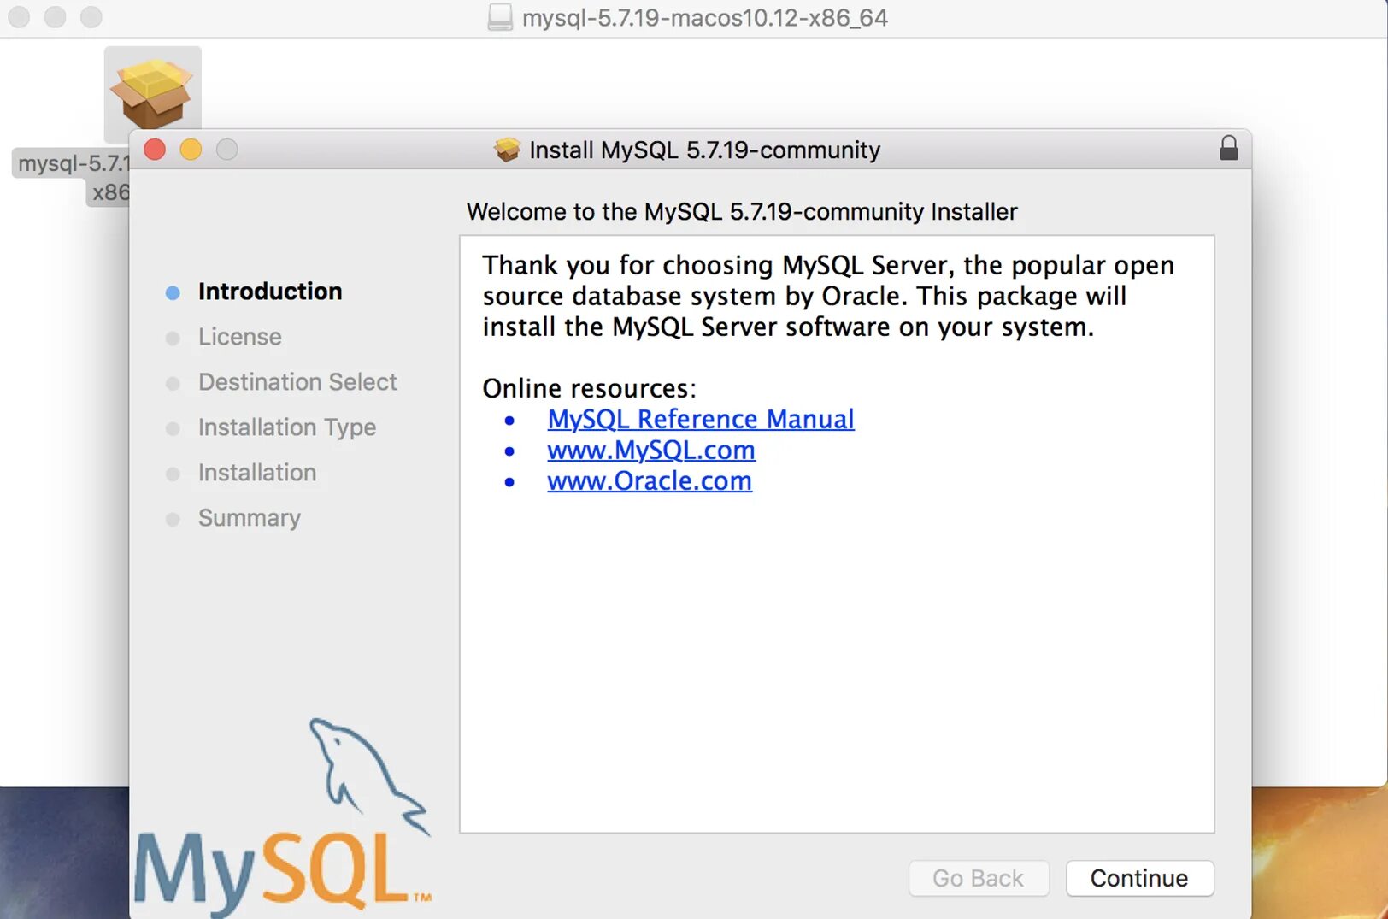
Task: Select the Installation Type step
Action: pyautogui.click(x=287, y=427)
